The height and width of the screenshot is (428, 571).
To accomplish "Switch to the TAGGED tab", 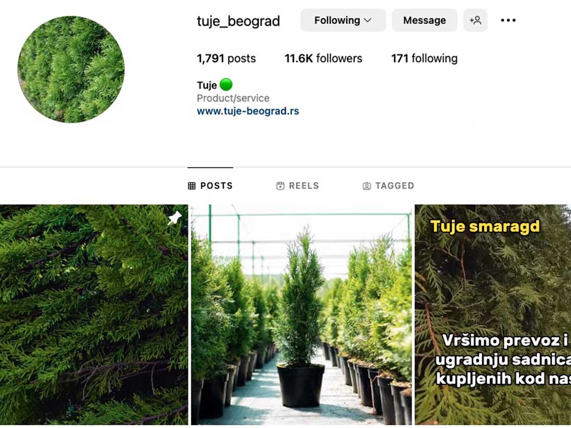I will tap(388, 186).
